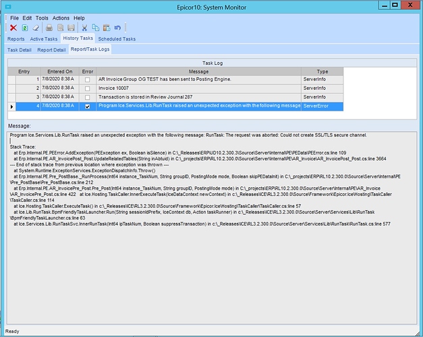Switch to the Reports tab

click(16, 39)
